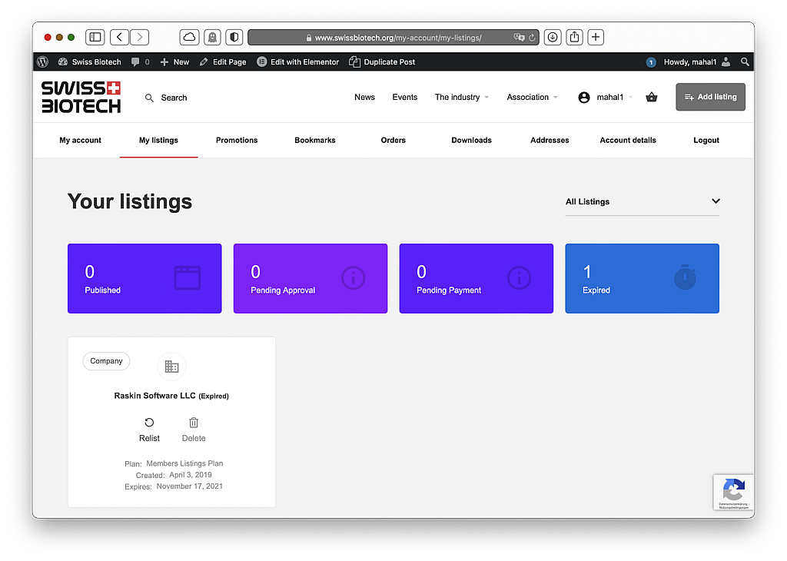Expand The industry menu
Viewport: 787px width, 561px height.
(461, 98)
